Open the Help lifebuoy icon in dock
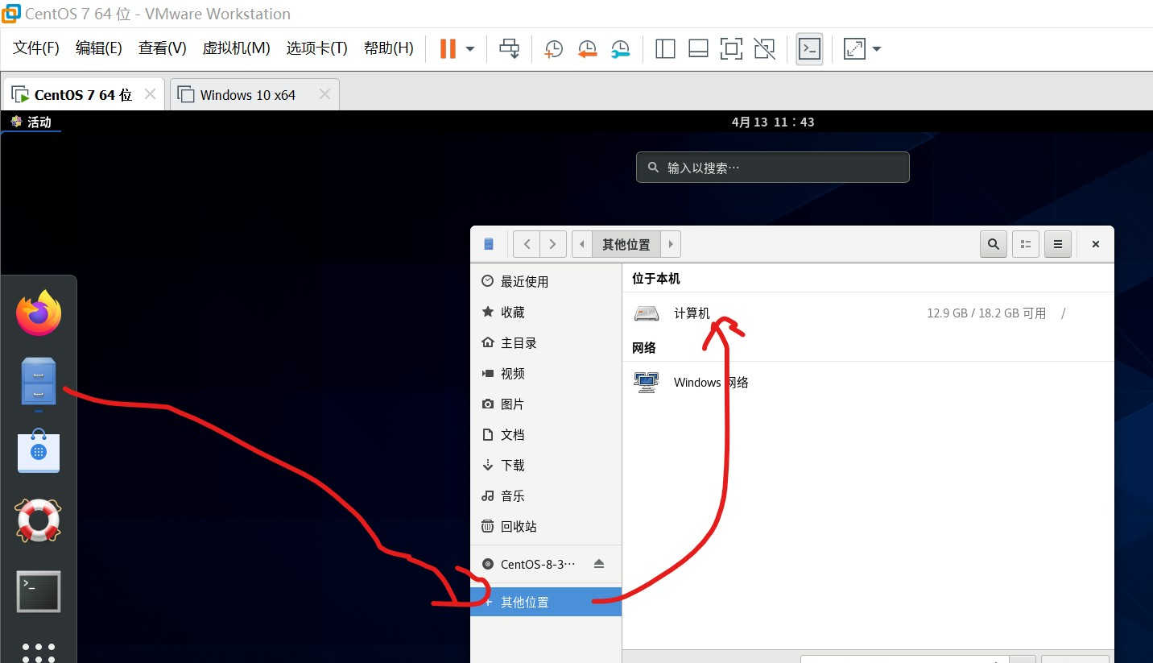1153x663 pixels. click(39, 520)
